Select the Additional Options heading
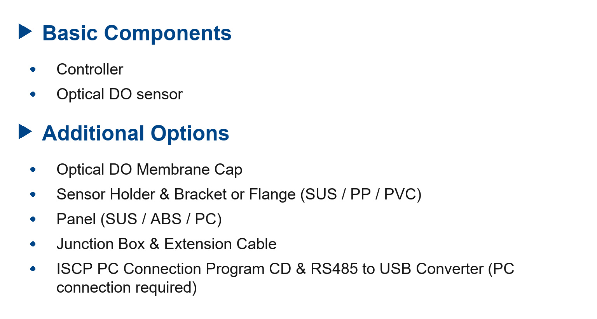The height and width of the screenshot is (319, 597). 136,133
